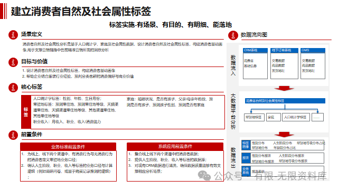Select item 提供人生阶段、职业、收入等标签的数据源

tap(167, 159)
